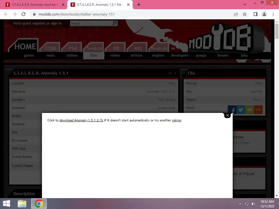The width and height of the screenshot is (279, 209).
Task: Open Chrome three-dot menu
Action: (x=273, y=14)
